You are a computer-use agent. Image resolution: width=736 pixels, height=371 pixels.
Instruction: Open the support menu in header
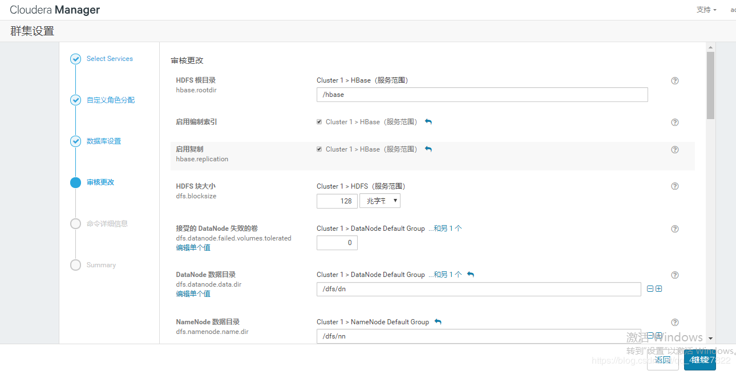click(706, 10)
